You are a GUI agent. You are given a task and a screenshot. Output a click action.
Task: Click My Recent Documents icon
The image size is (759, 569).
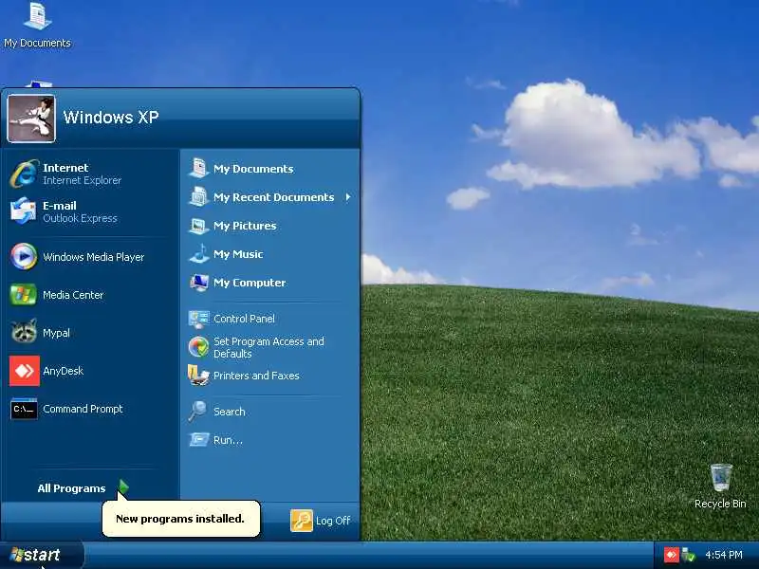pos(198,196)
